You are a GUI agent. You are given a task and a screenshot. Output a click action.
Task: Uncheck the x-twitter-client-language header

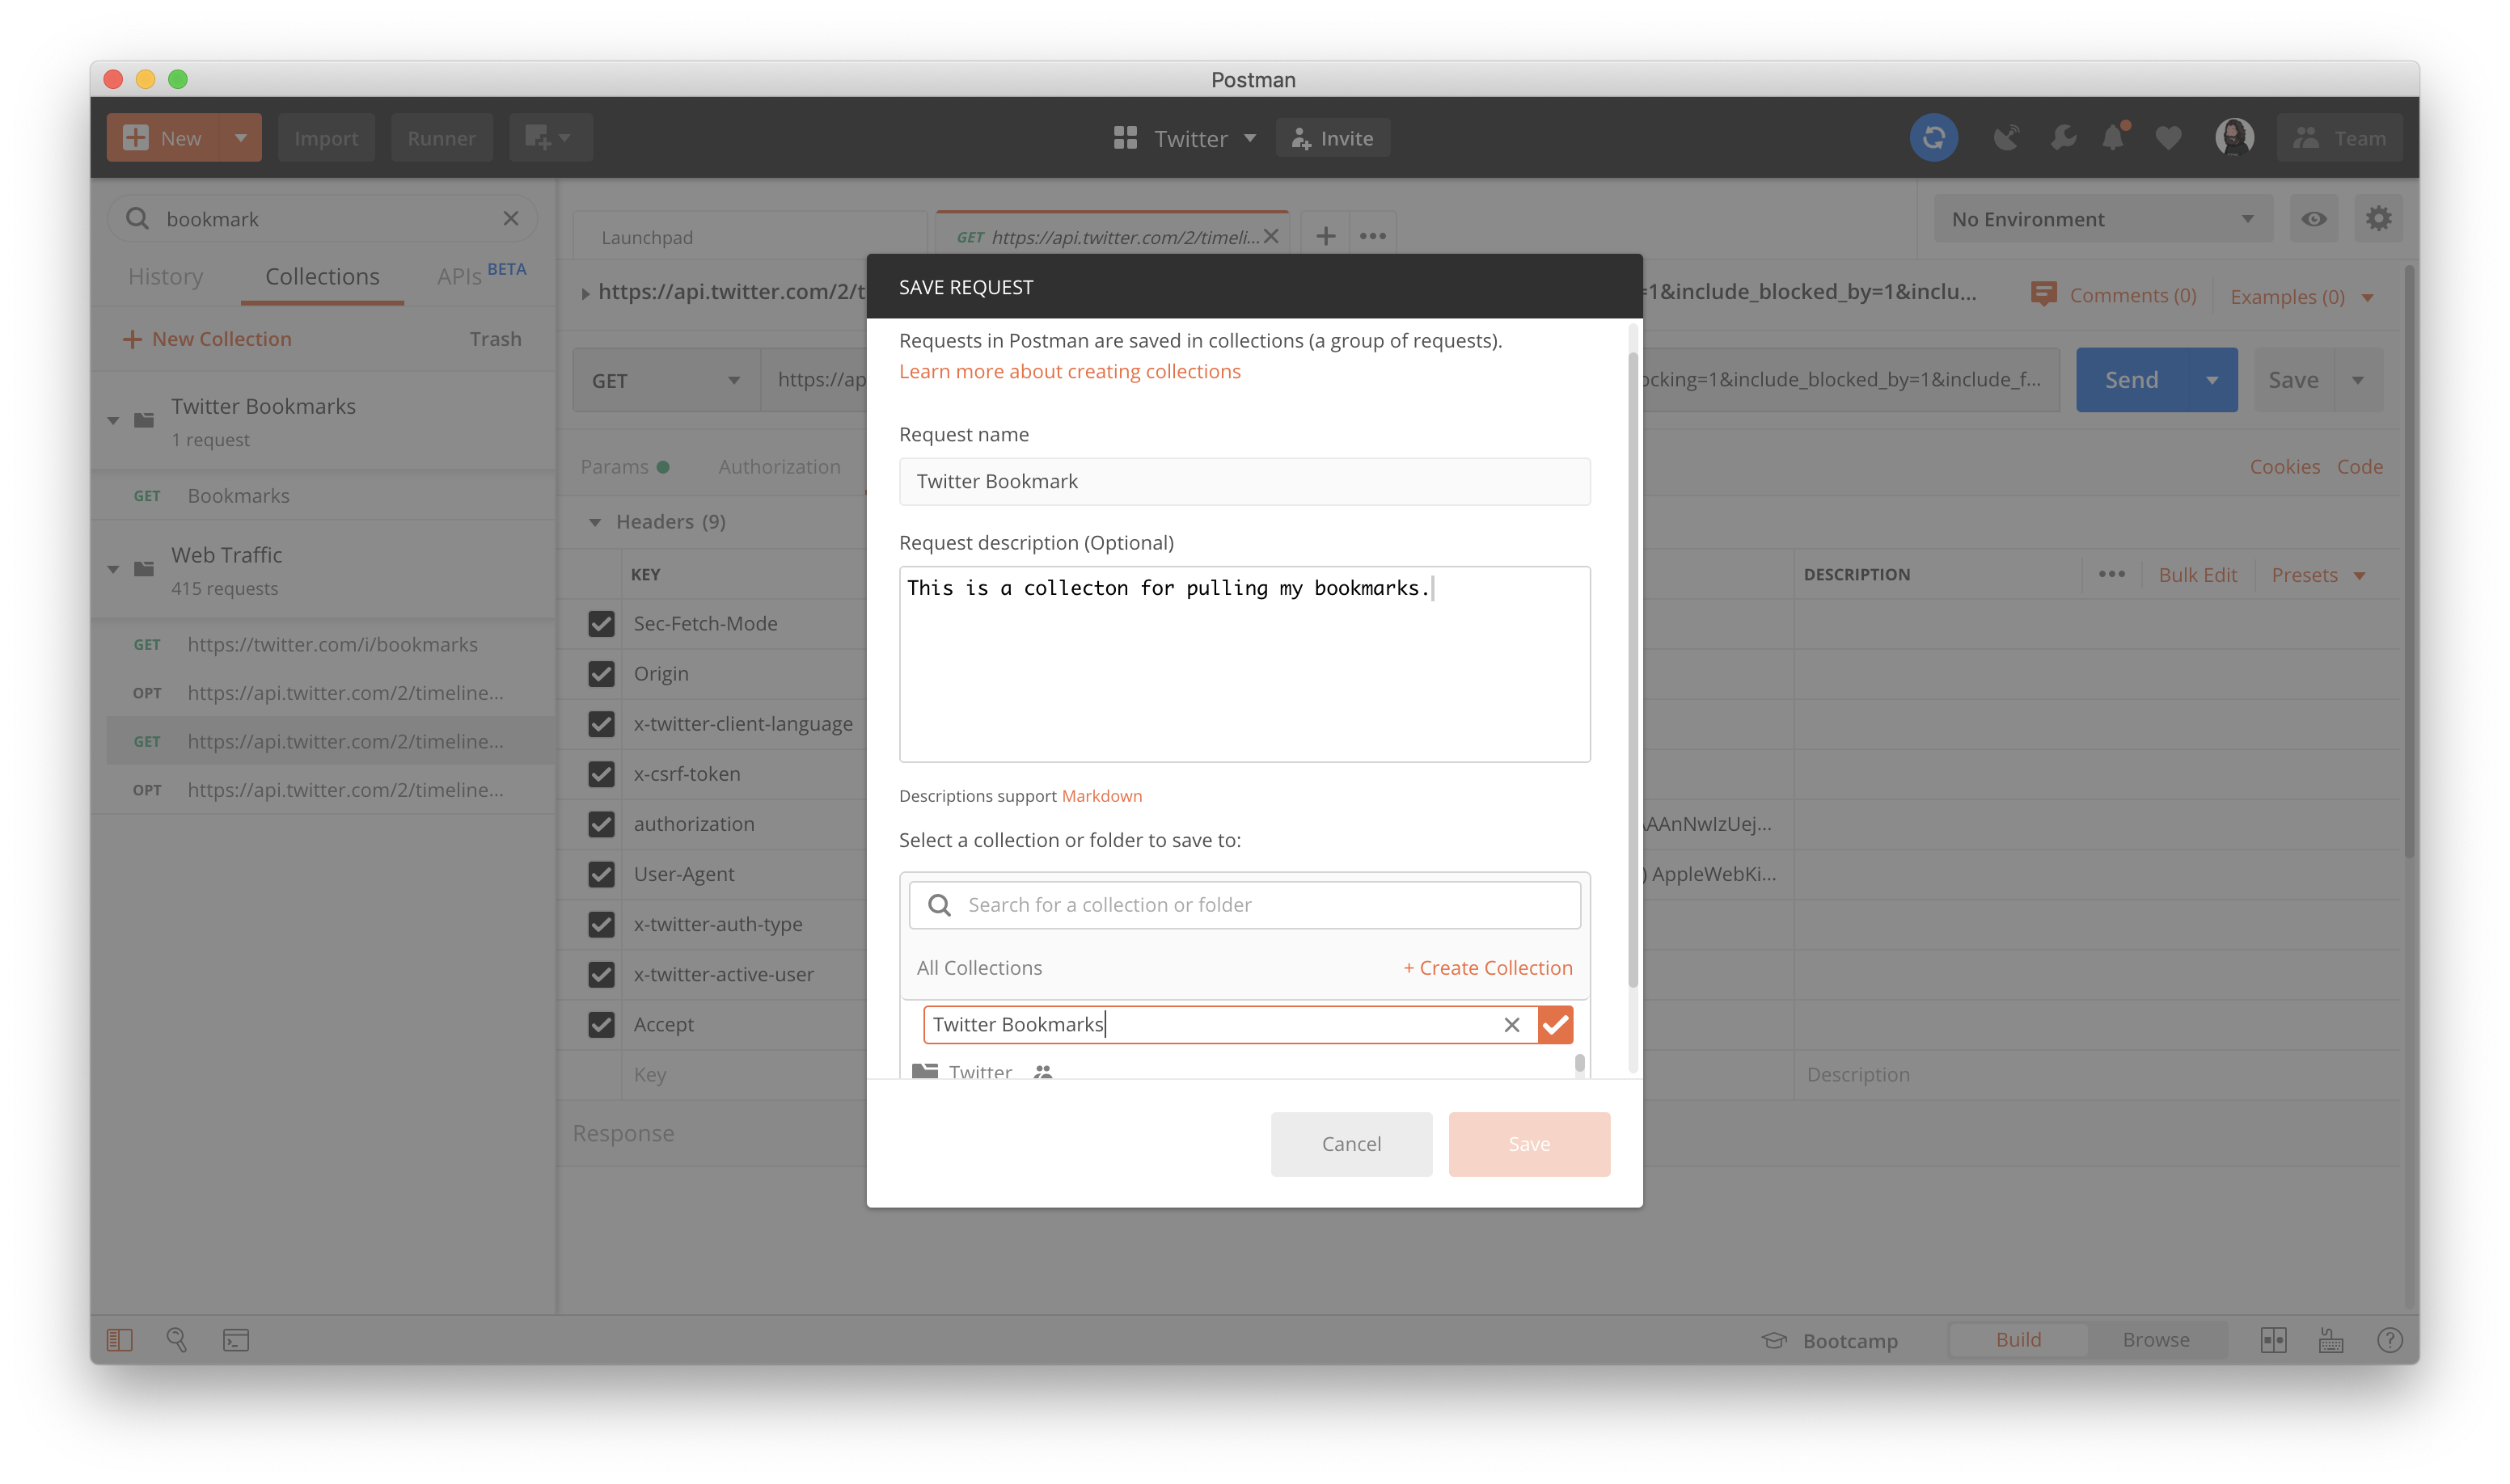[x=602, y=723]
